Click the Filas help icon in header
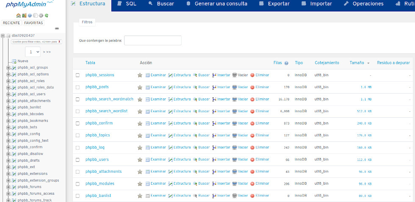Viewport: 415px width, 202px height. pos(287,63)
